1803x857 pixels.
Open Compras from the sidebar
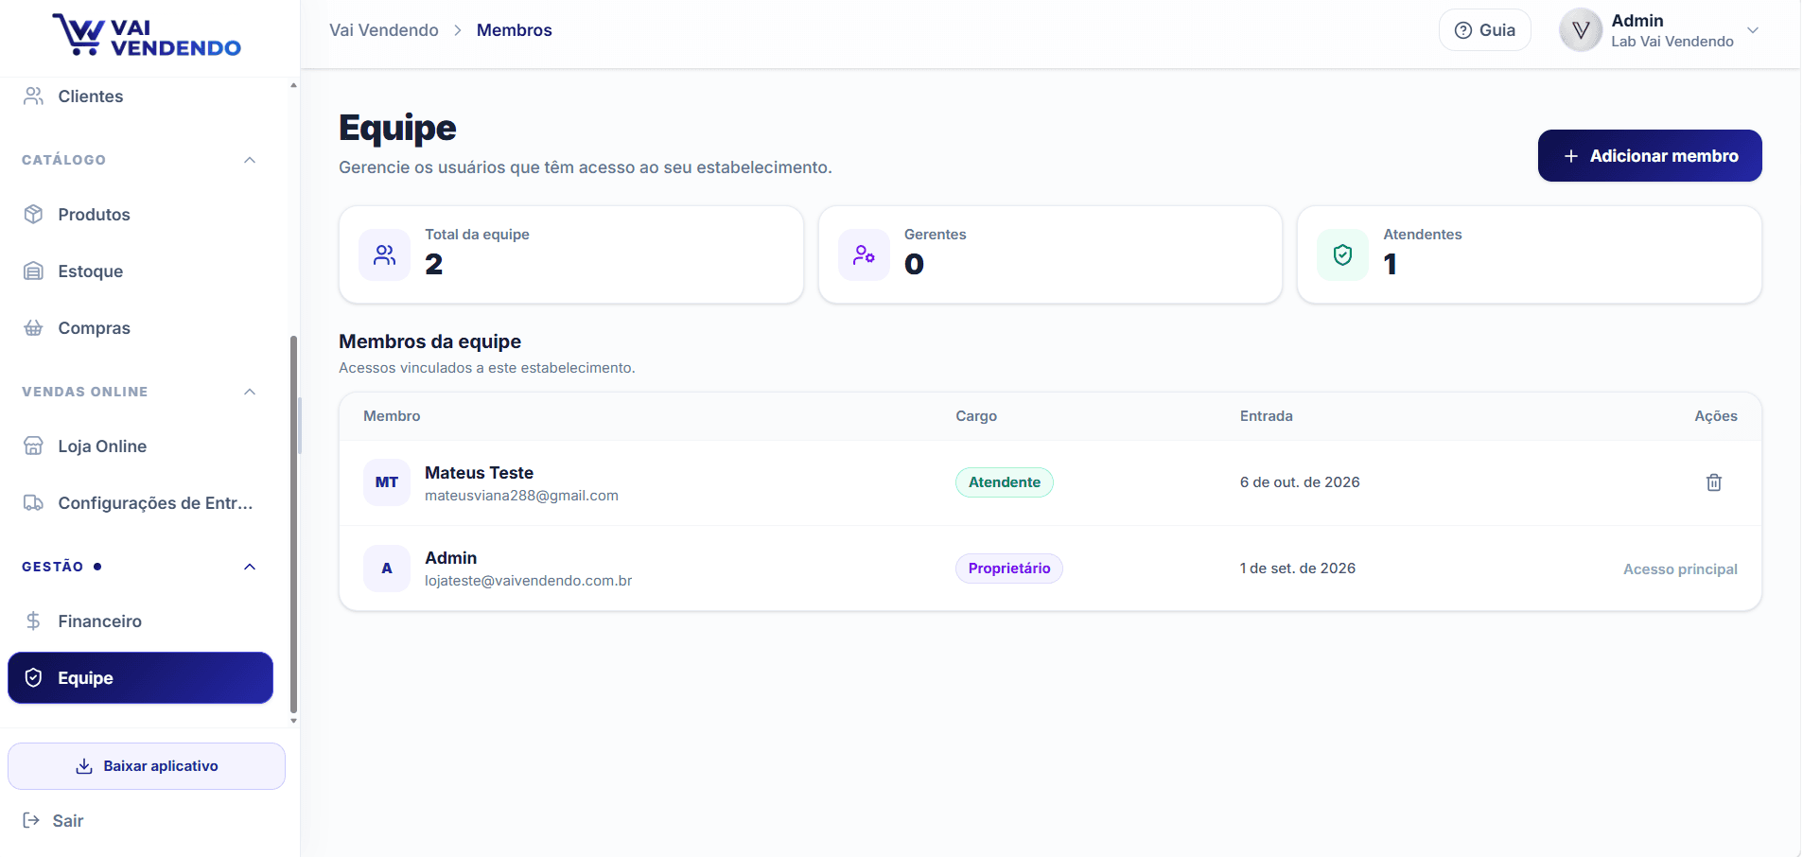coord(140,327)
